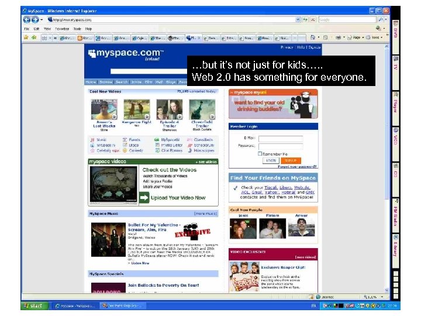Open the DVD sidebar tab

pyautogui.click(x=395, y=36)
